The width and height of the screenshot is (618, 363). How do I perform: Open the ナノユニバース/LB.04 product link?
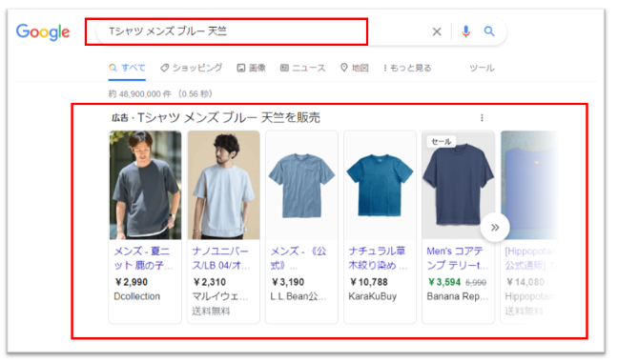tap(220, 258)
